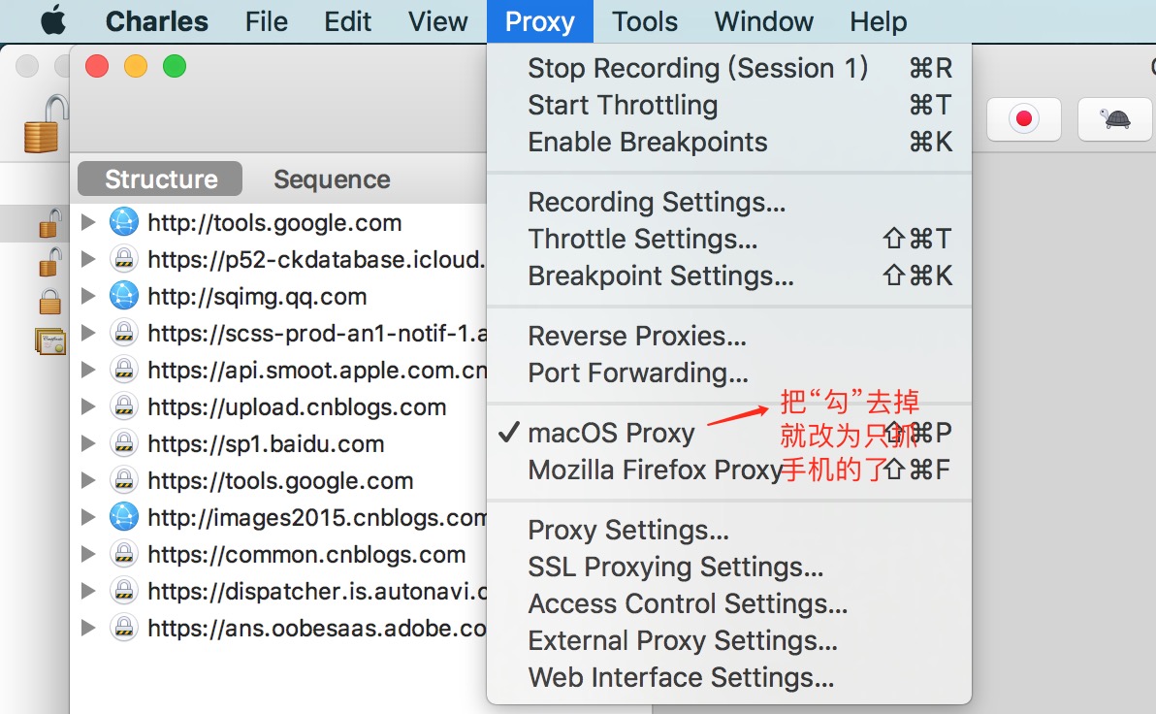Open the View menu
The height and width of the screenshot is (714, 1156).
438,21
